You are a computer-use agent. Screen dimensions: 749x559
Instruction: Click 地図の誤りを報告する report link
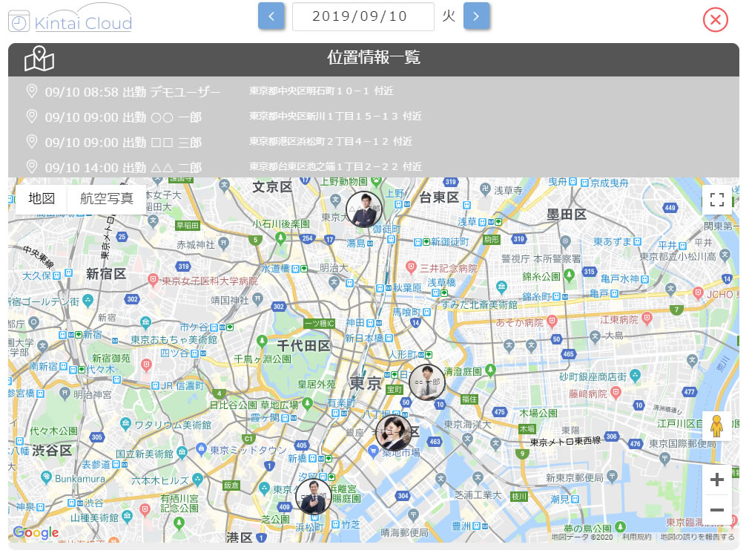pos(697,537)
